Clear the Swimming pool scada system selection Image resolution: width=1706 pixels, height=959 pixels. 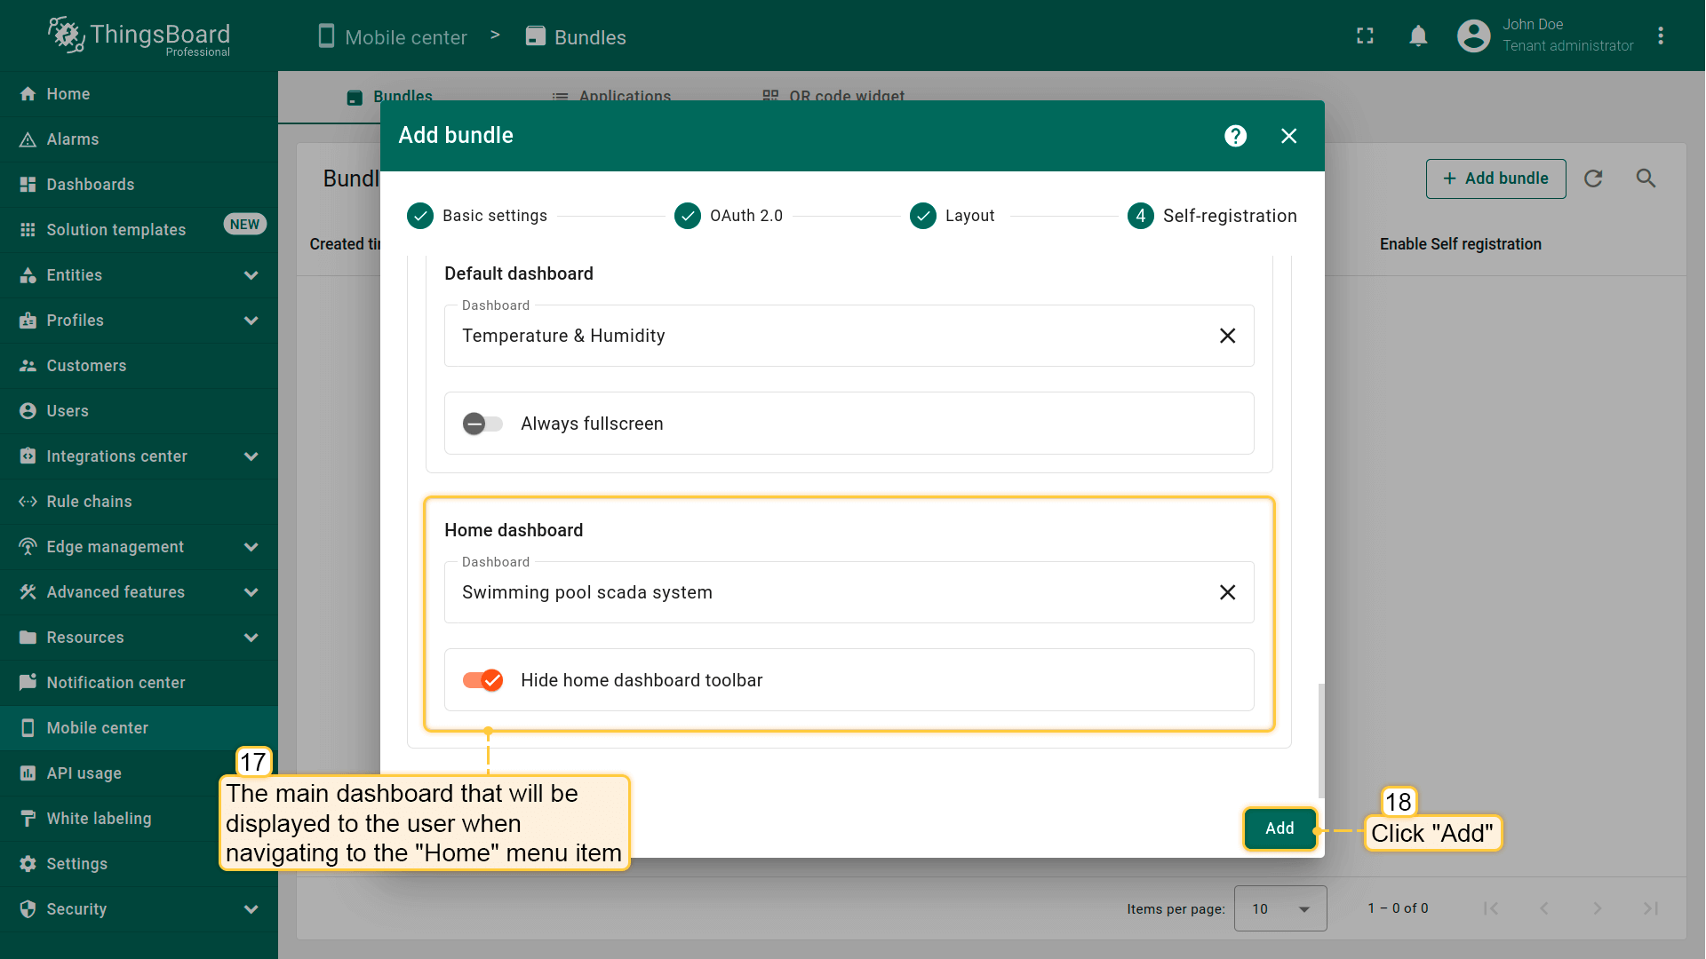(1227, 592)
